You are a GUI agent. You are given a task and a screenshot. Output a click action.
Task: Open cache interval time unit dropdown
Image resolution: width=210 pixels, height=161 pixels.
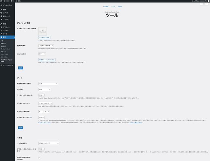(x=47, y=112)
